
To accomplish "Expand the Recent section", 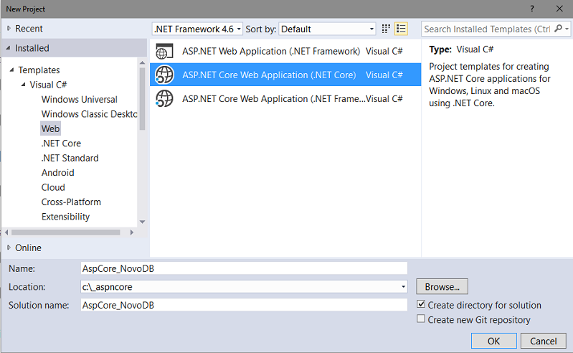I will (9, 29).
